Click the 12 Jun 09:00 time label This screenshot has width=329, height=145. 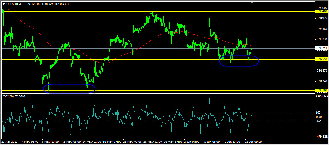pyautogui.click(x=253, y=141)
